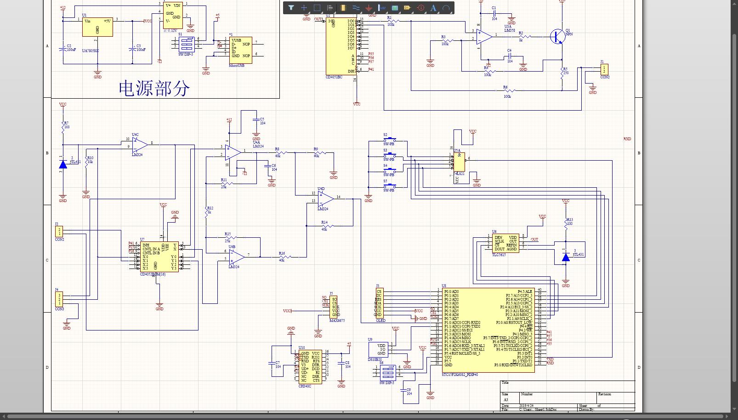
Task: Select the S1 SW DIP-3 switch
Action: [x=186, y=44]
